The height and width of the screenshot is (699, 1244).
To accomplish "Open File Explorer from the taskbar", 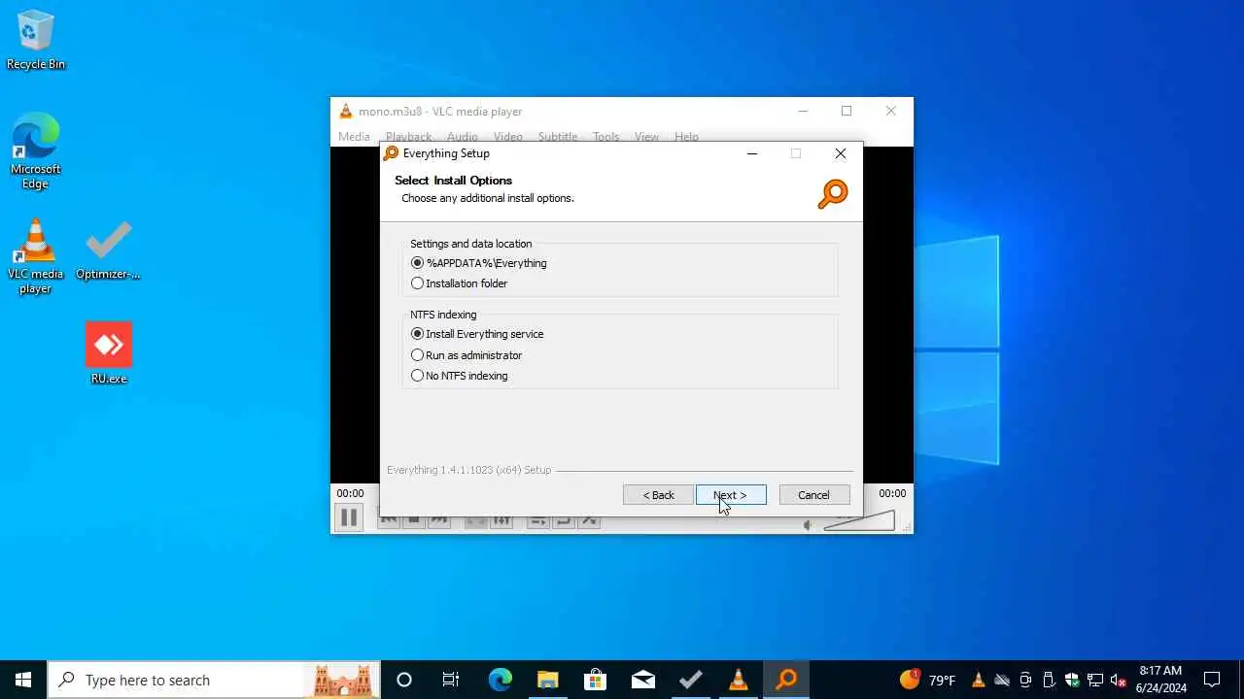I will [x=547, y=680].
